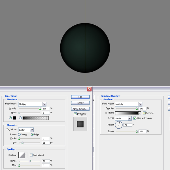Click the Noise value field
This screenshot has height=170, width=170.
(46, 113)
